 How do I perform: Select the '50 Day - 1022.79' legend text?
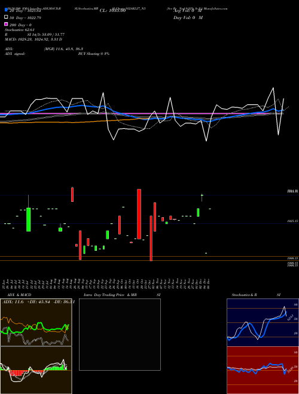(x=25, y=18)
